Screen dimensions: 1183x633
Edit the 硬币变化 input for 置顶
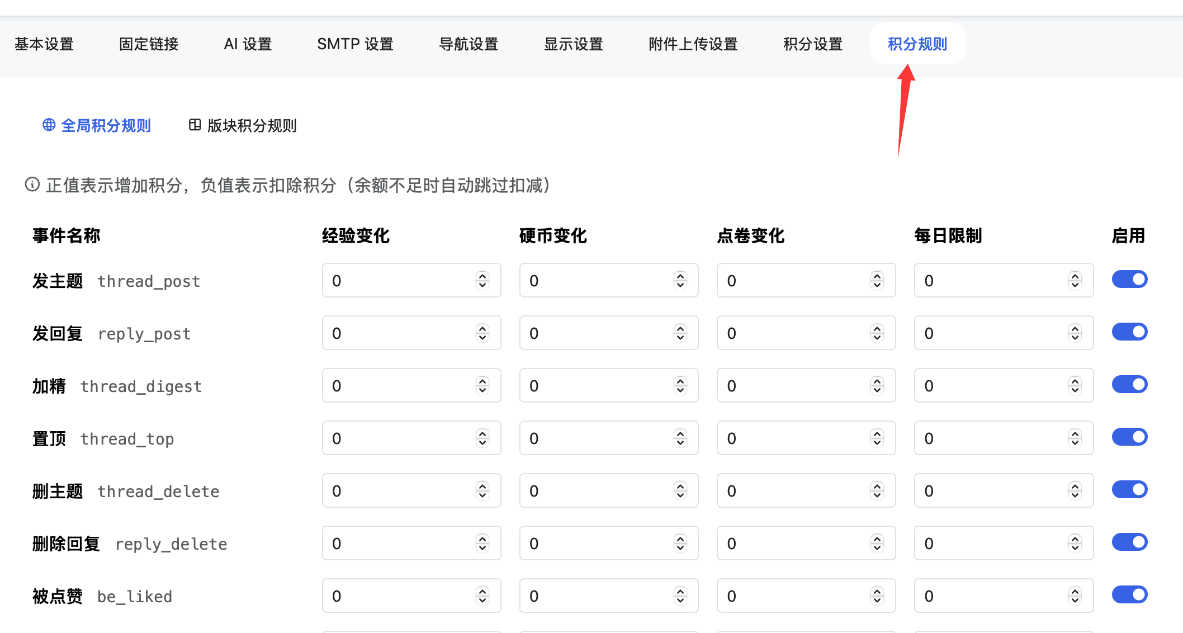(609, 438)
